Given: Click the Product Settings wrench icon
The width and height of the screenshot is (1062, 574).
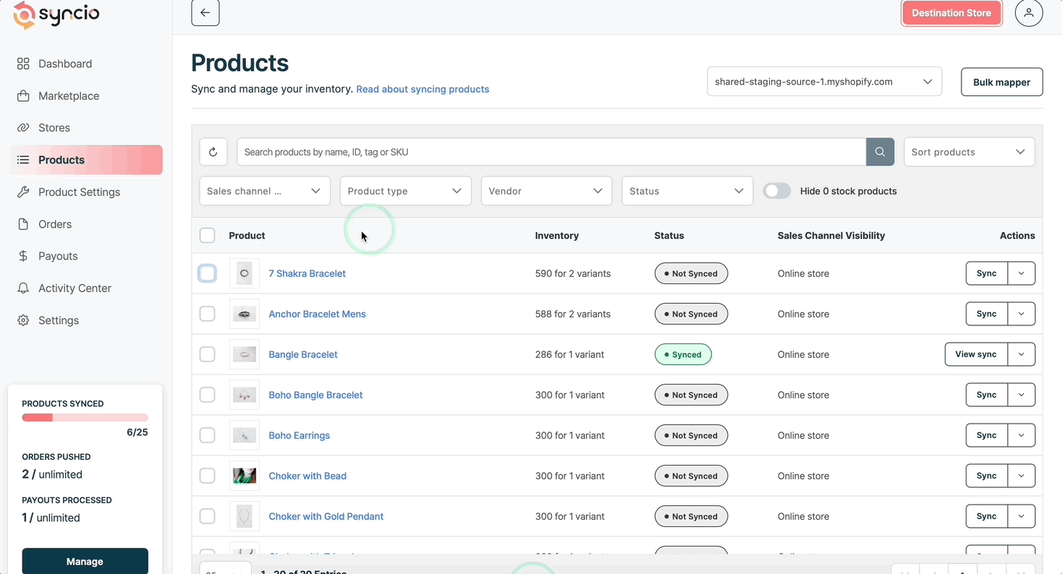Looking at the screenshot, I should point(23,192).
